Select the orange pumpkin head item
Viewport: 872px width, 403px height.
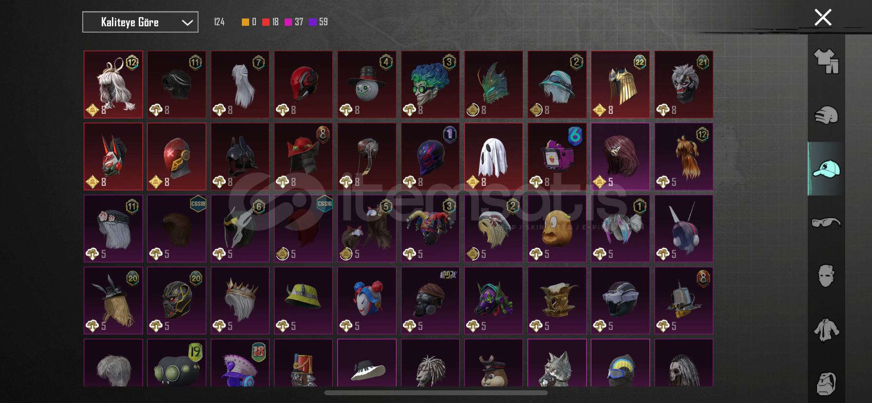[x=557, y=228]
